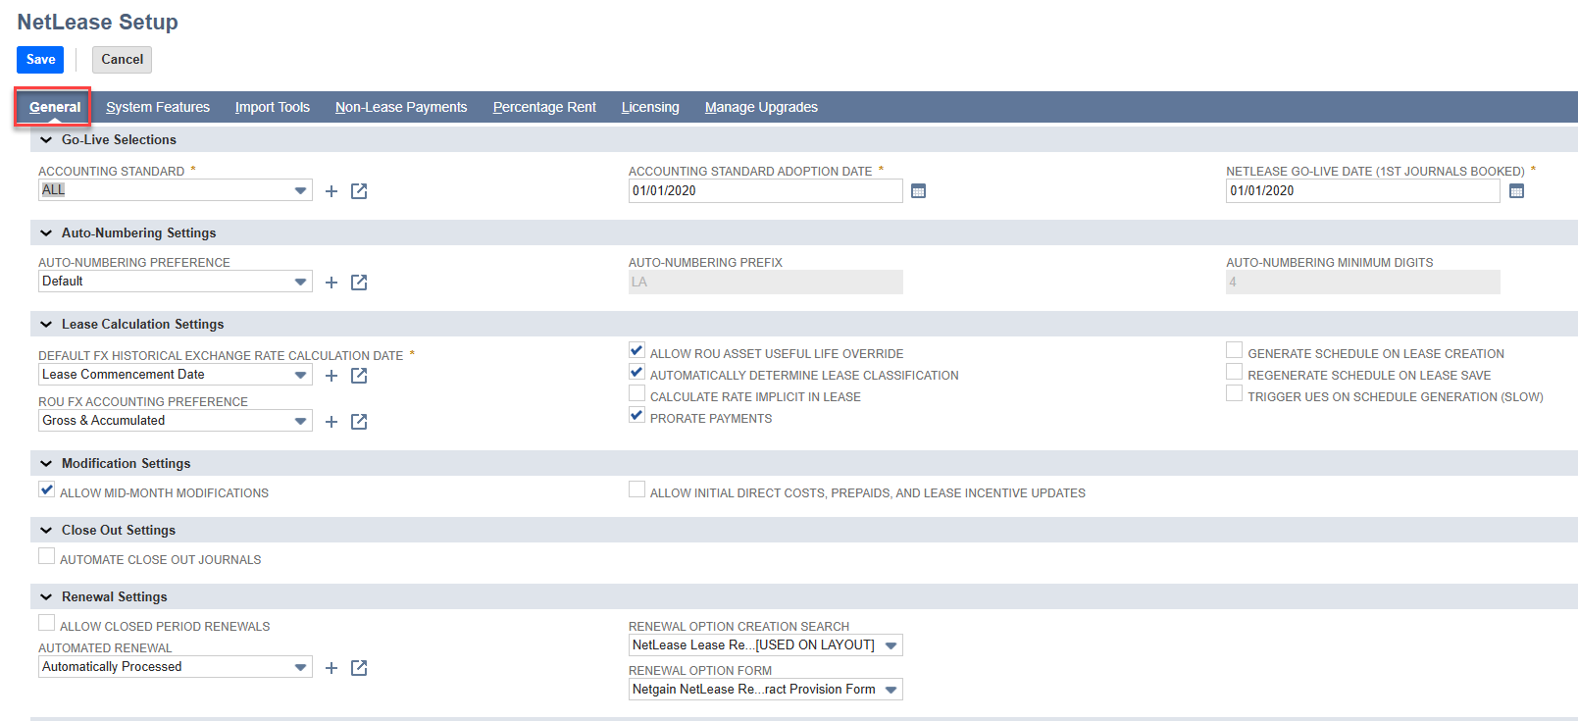This screenshot has width=1578, height=721.
Task: Collapse the Modification Settings section
Action: [46, 464]
